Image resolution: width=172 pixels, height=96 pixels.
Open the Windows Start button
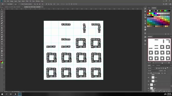(x=2, y=94)
